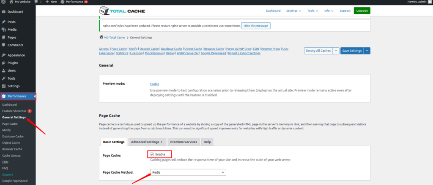Viewport: 433px width, 185px height.
Task: Click the Comments icon in sidebar
Action: (3, 45)
